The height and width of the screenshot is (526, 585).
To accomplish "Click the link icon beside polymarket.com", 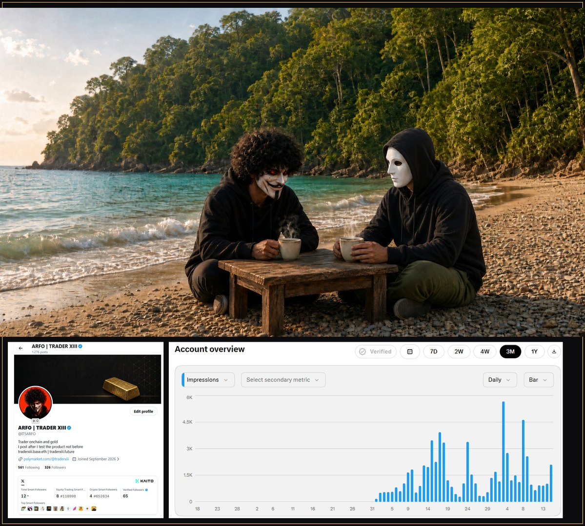I will click(x=20, y=459).
